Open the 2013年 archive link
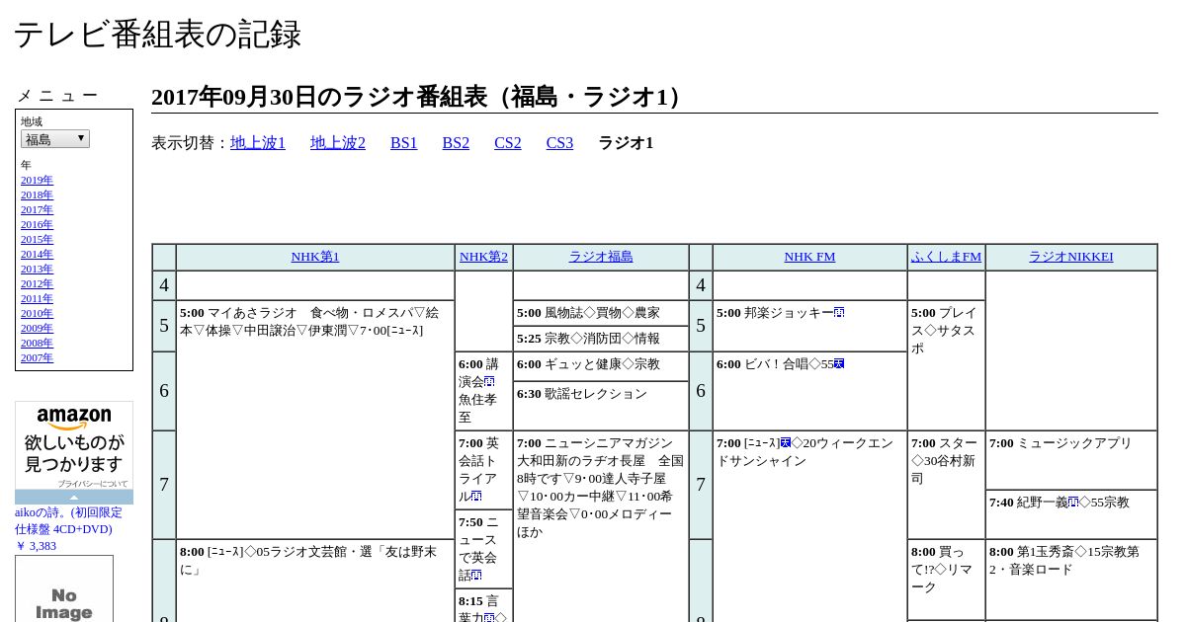Viewport: 1186px width, 622px height. pos(37,269)
